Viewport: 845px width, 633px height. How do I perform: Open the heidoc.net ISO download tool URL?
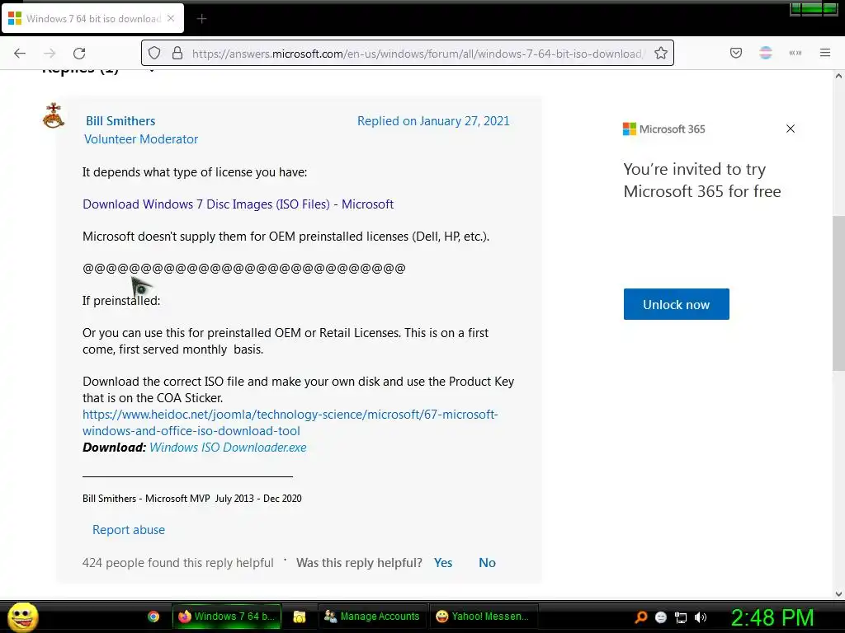coord(290,423)
